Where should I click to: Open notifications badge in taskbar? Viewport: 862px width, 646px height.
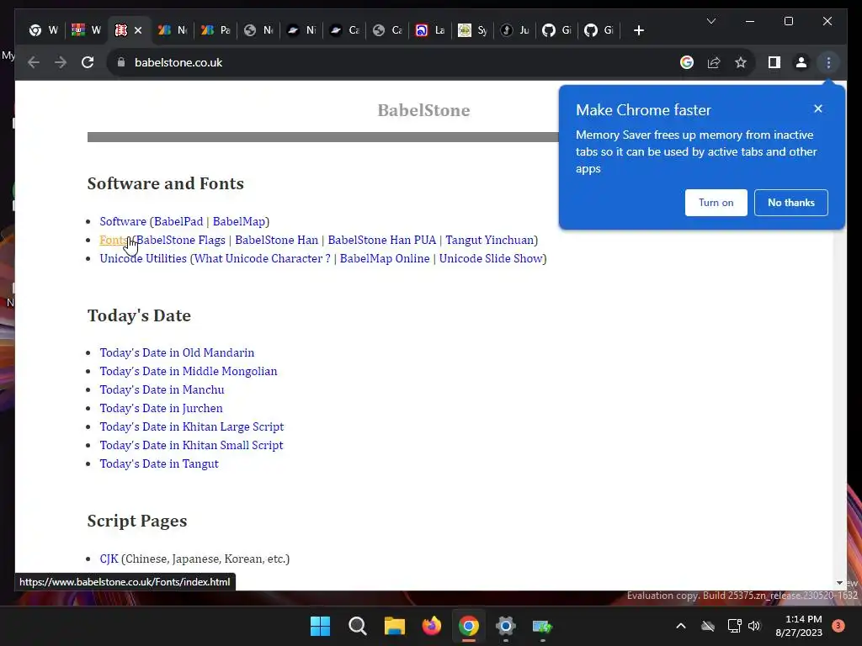click(x=838, y=626)
